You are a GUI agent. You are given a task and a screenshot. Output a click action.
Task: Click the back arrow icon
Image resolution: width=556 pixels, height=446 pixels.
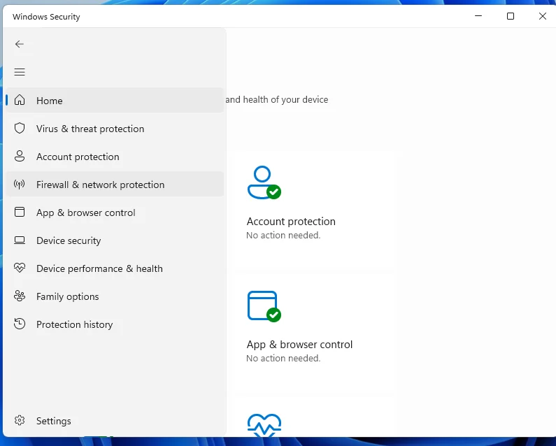click(x=20, y=44)
